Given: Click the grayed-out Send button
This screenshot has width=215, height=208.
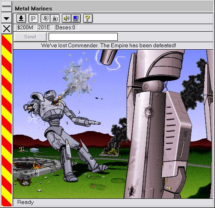Looking at the screenshot, I should (30, 37).
